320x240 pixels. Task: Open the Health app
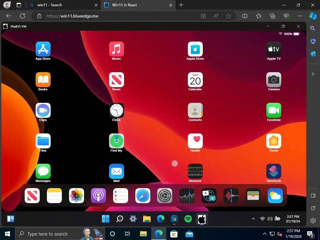[x=195, y=141]
